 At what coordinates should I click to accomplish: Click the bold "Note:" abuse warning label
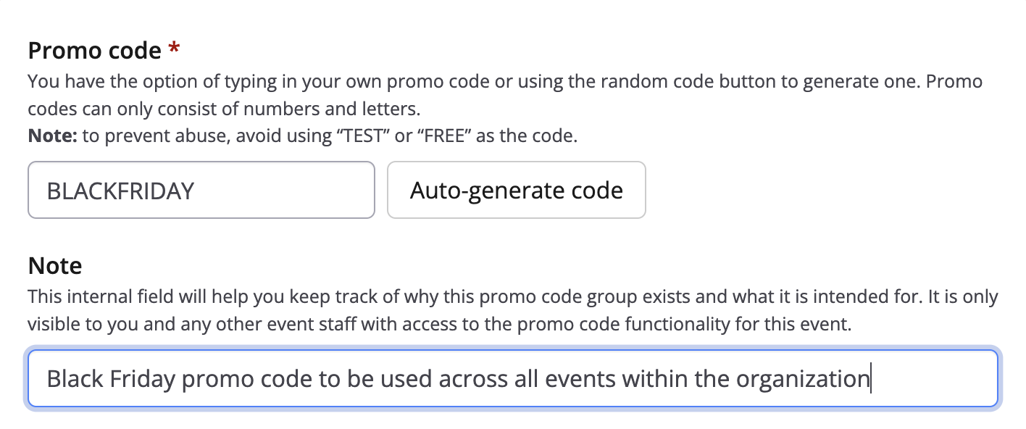pyautogui.click(x=52, y=136)
